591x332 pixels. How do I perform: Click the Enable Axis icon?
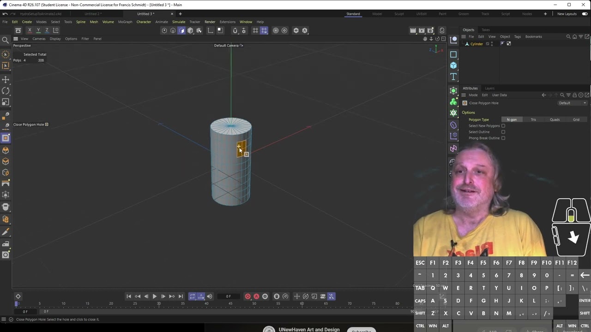tap(211, 30)
